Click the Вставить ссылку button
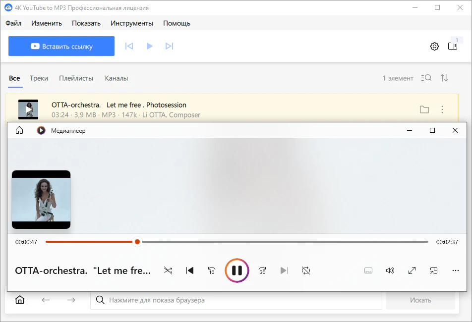472x322 pixels. [x=61, y=46]
